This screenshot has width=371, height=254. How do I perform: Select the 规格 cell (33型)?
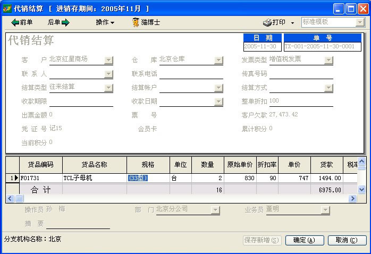click(148, 178)
